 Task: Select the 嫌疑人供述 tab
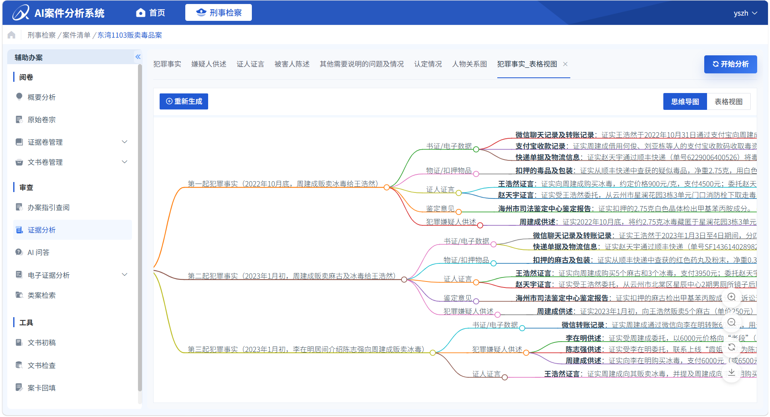(x=209, y=64)
